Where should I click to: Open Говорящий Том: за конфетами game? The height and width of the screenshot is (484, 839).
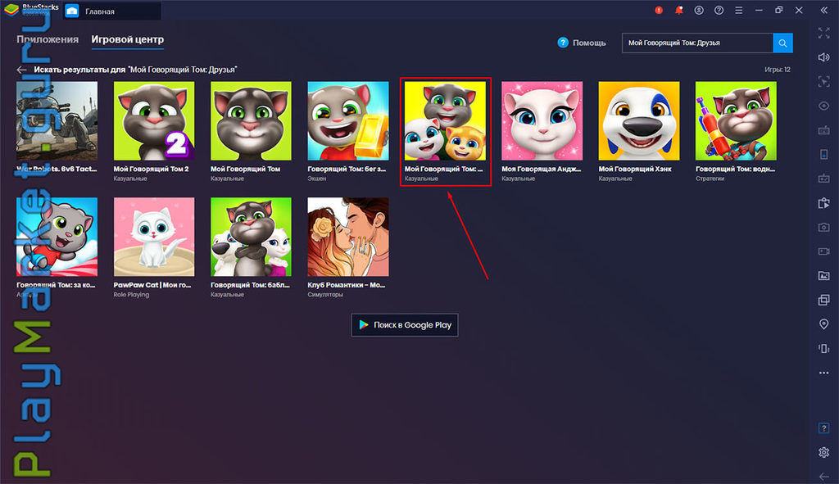point(57,237)
